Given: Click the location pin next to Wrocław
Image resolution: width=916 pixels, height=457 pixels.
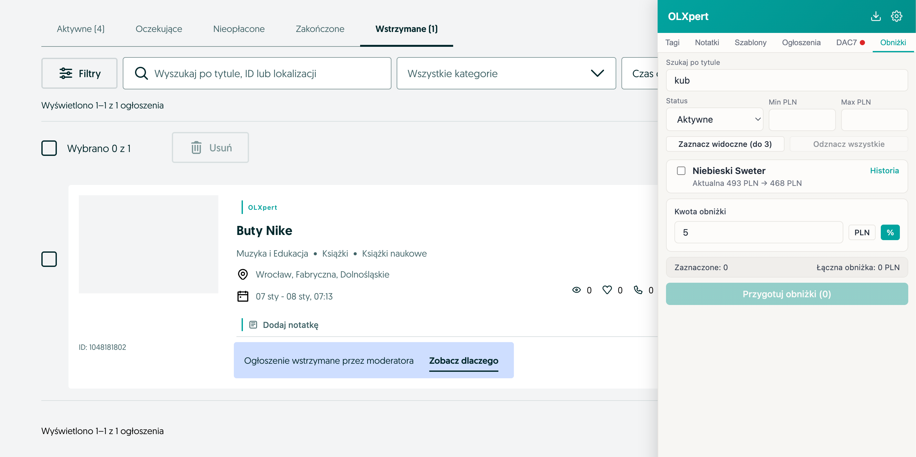Looking at the screenshot, I should [243, 274].
